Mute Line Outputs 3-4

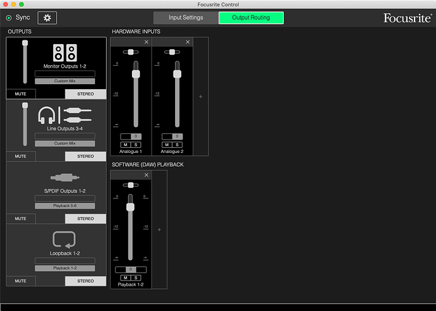[x=21, y=156]
